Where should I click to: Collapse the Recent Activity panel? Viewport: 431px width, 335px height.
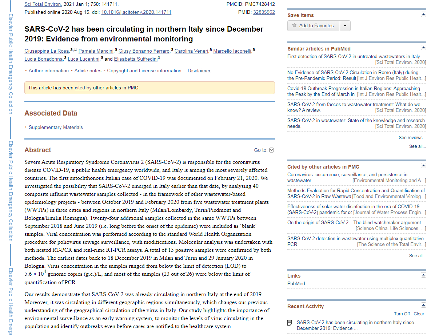pos(423,305)
